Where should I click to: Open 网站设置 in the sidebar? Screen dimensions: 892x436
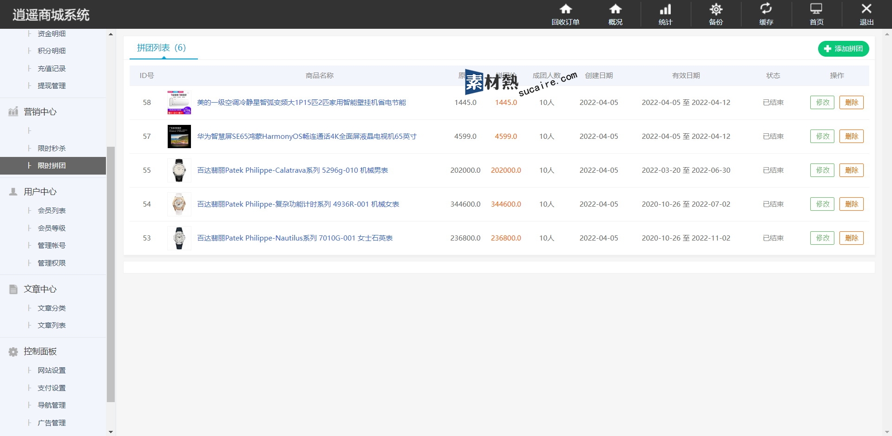(52, 371)
